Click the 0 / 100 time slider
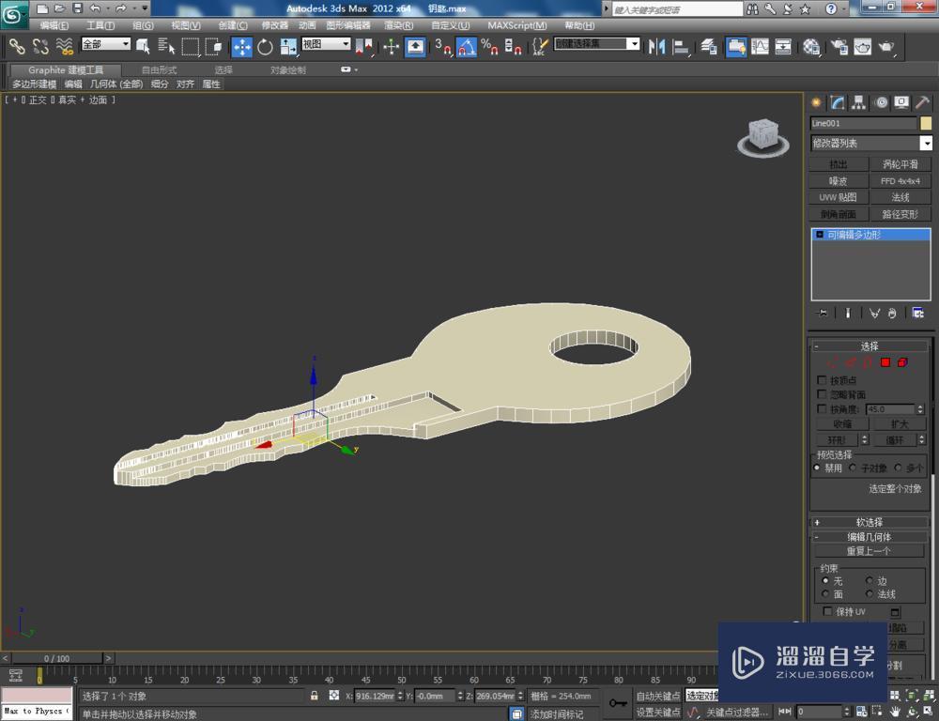 tap(57, 658)
